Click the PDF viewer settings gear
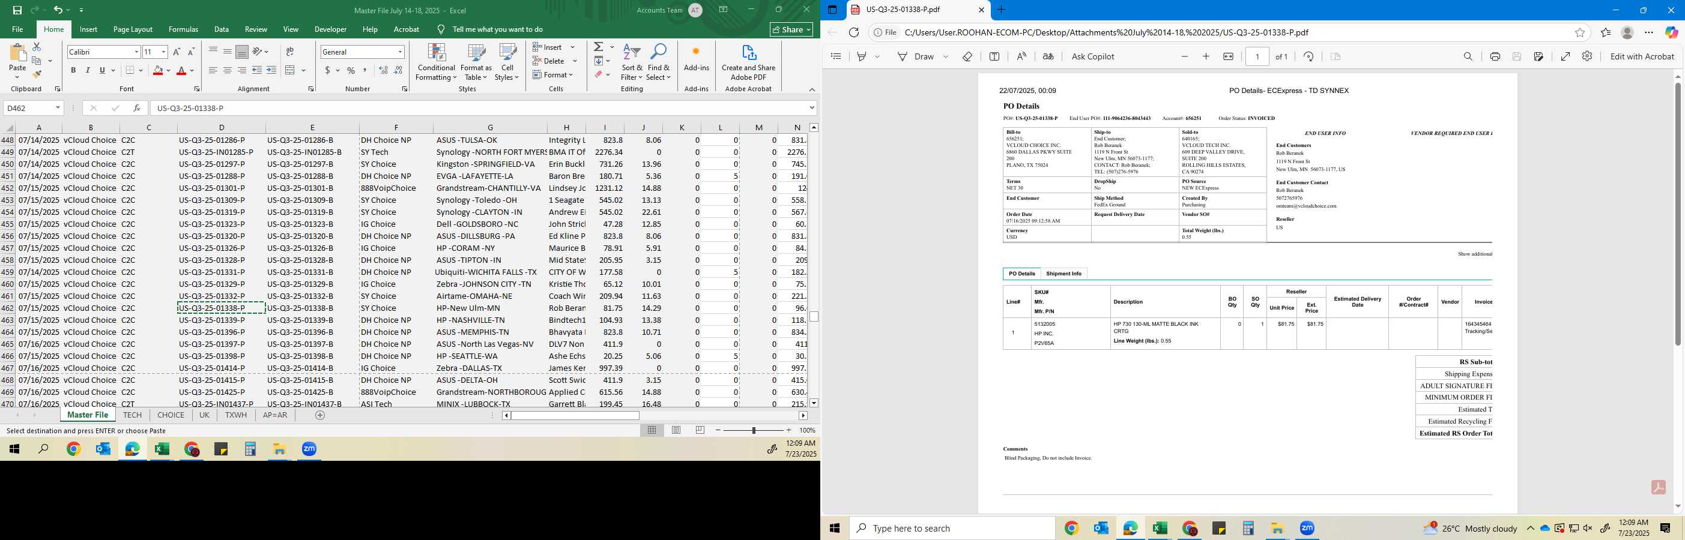 click(x=1587, y=56)
